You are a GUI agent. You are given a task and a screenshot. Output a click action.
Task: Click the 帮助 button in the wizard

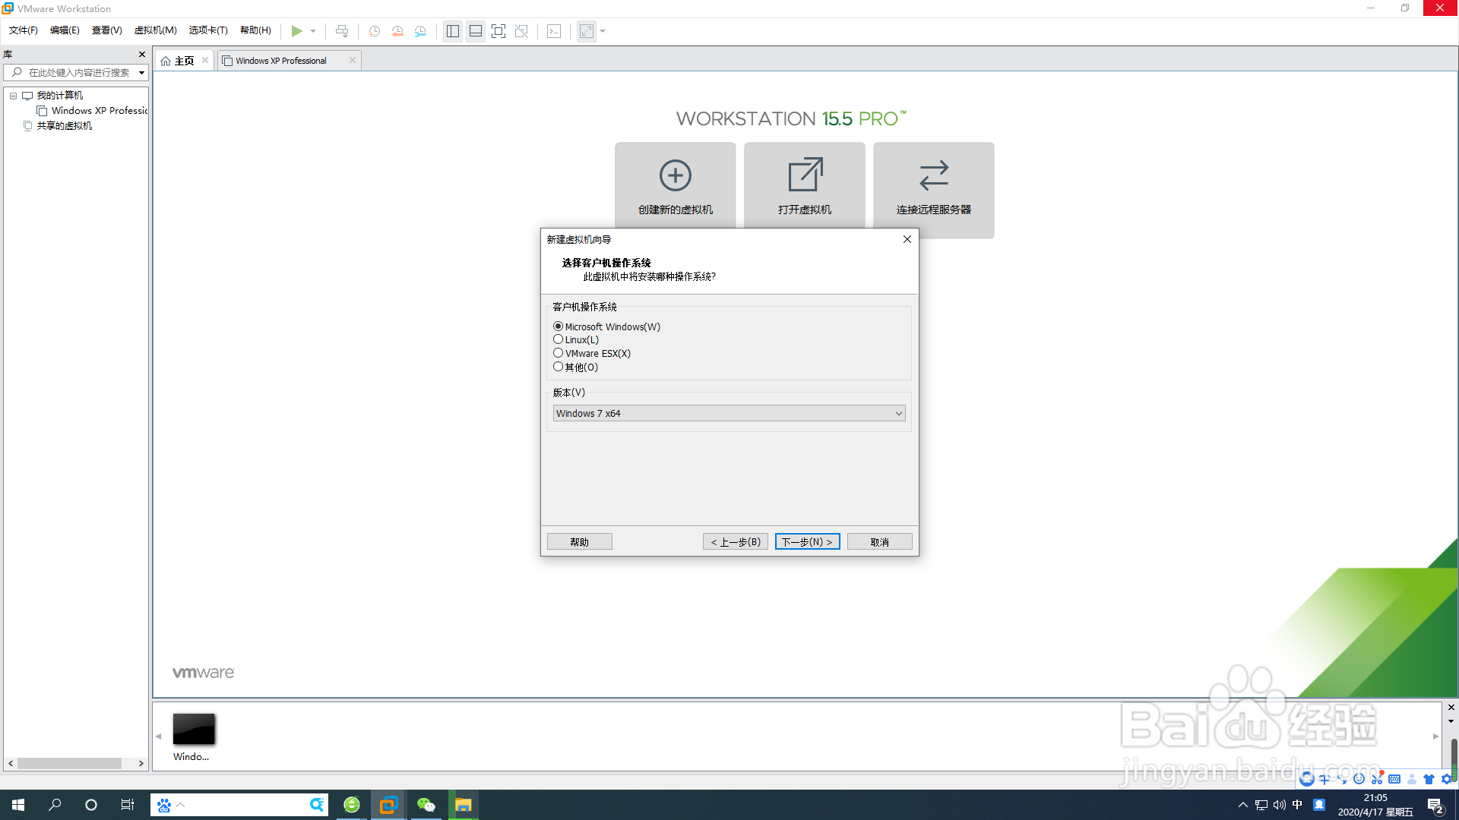(579, 541)
